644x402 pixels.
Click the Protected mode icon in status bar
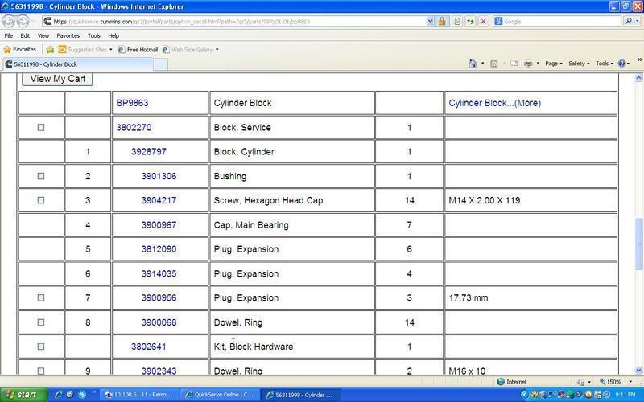(580, 382)
